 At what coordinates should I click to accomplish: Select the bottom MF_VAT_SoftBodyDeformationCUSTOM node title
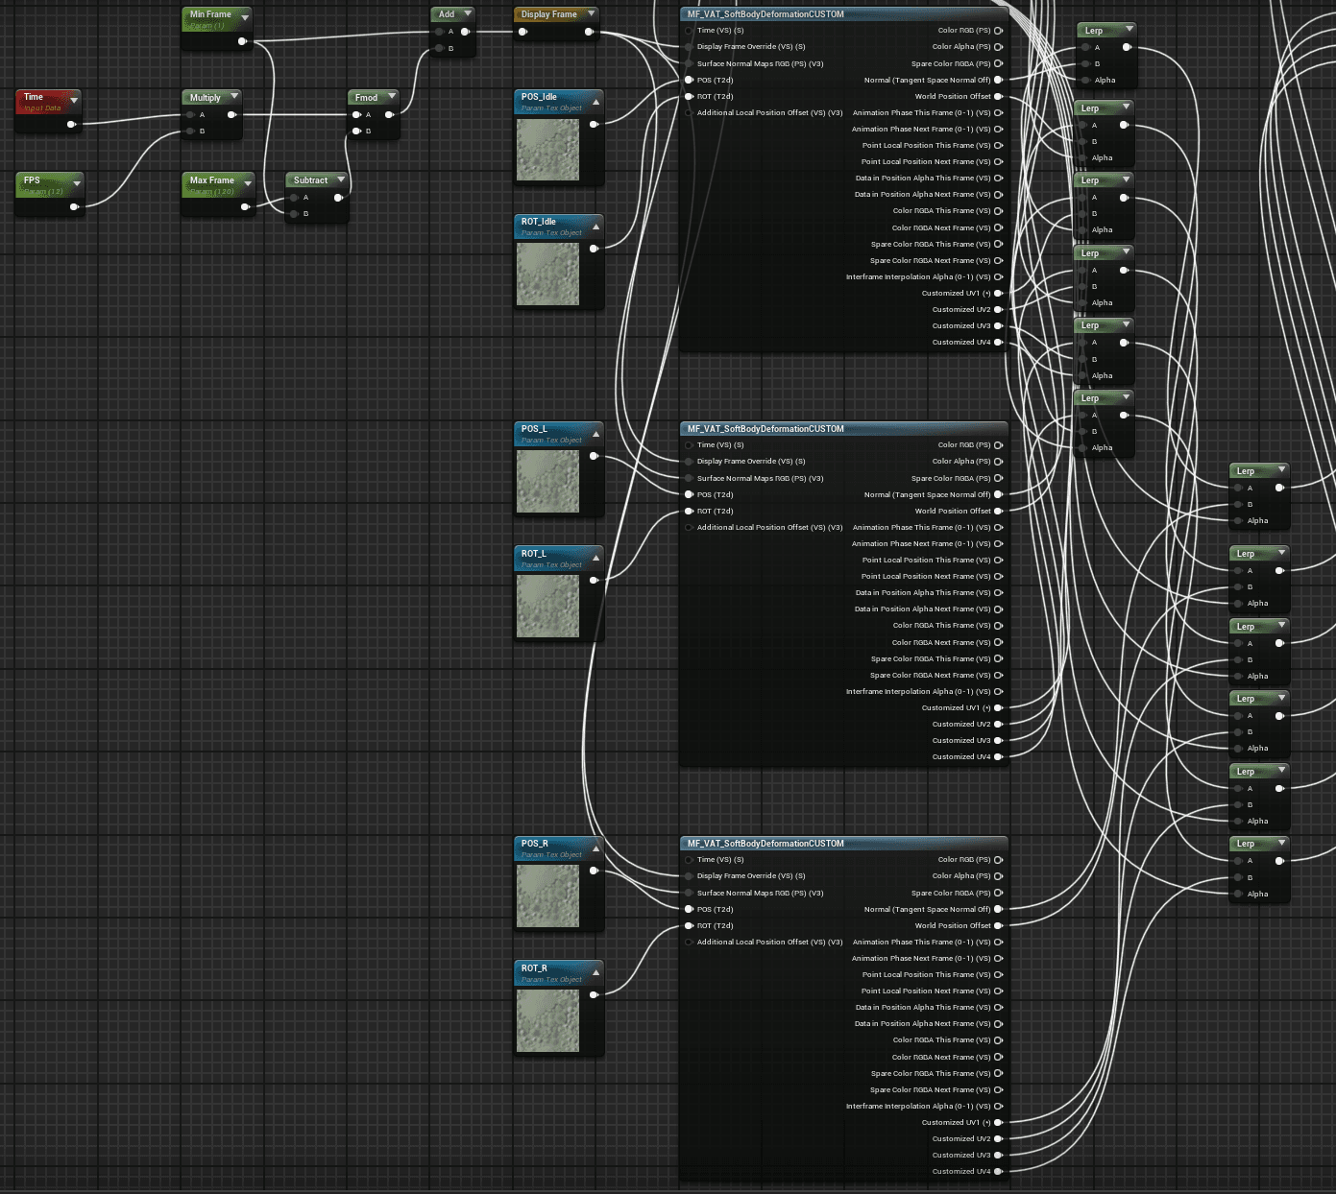tap(765, 844)
